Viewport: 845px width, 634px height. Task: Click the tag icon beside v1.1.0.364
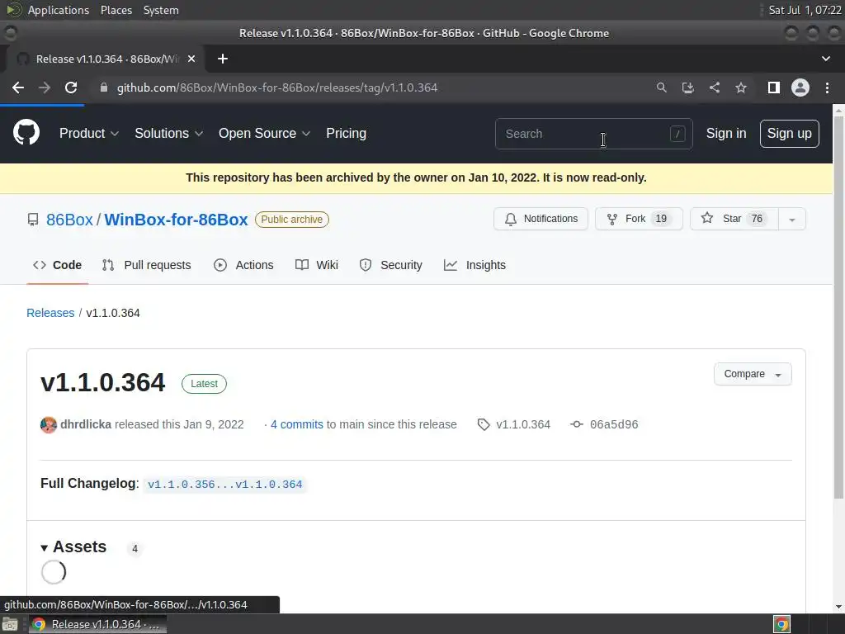[x=484, y=425]
